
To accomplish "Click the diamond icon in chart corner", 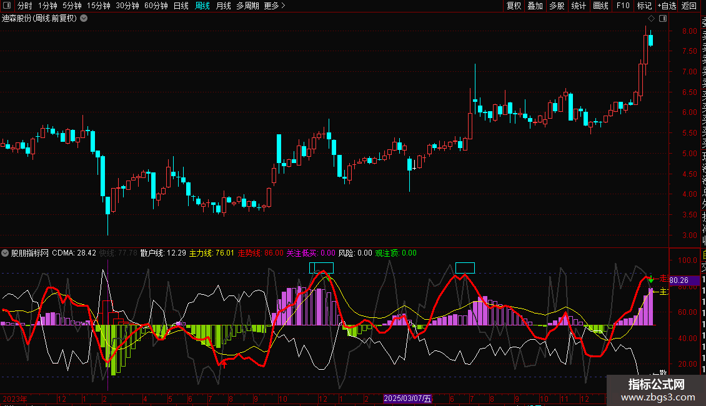I will (x=651, y=19).
